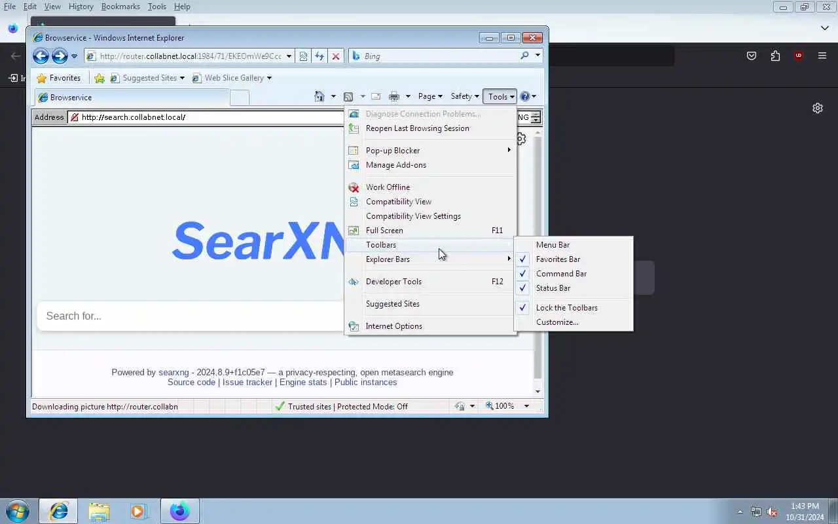Click the Print icon in command bar
The width and height of the screenshot is (838, 524).
(x=393, y=96)
